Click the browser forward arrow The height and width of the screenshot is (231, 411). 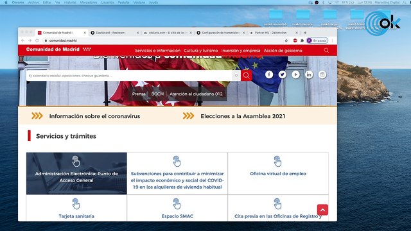tap(30, 40)
